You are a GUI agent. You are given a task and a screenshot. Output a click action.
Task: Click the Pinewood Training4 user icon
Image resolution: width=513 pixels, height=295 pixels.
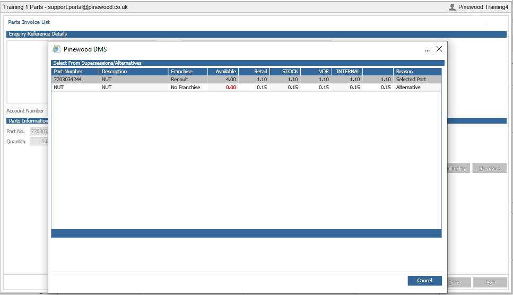click(452, 7)
